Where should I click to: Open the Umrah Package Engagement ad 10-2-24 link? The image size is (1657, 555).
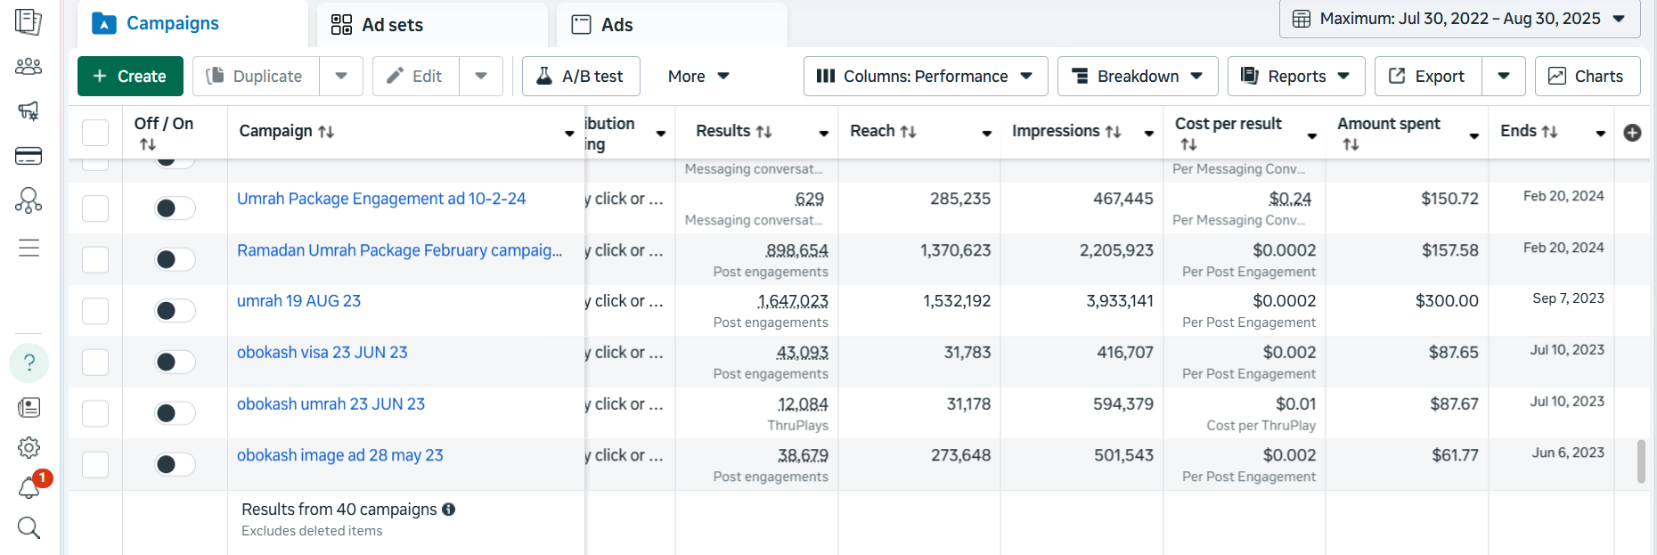tap(381, 199)
